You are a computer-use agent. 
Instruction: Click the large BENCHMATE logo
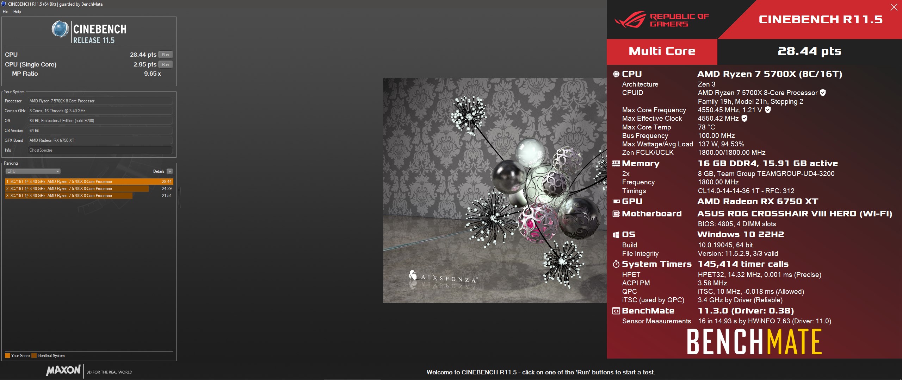[754, 341]
